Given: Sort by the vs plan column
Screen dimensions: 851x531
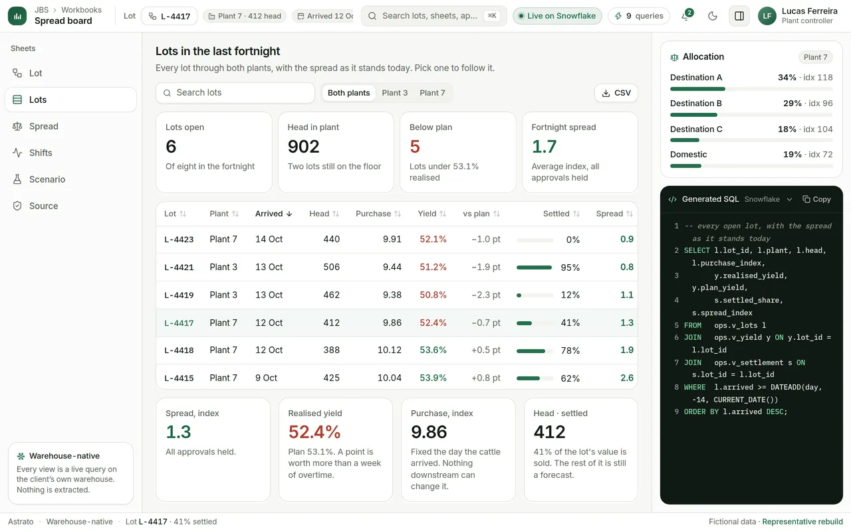Looking at the screenshot, I should click(x=481, y=214).
